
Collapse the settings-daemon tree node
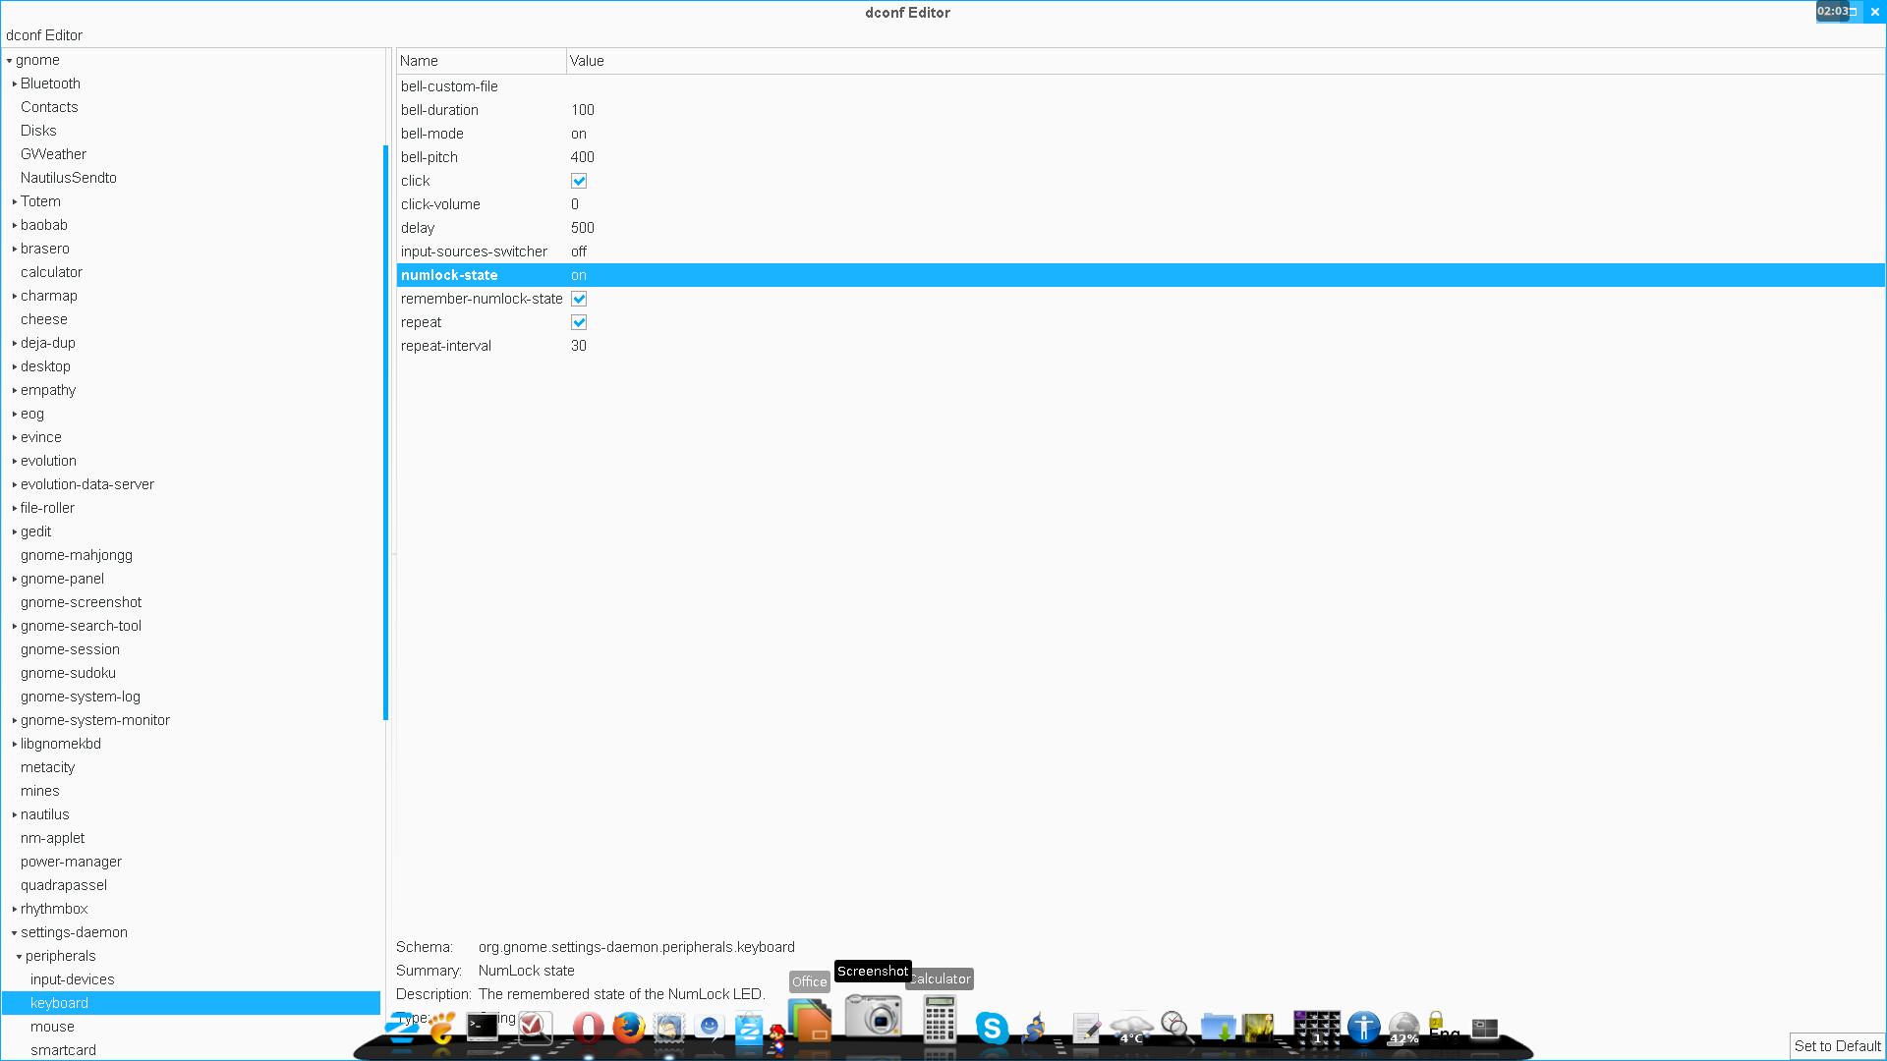[x=15, y=932]
